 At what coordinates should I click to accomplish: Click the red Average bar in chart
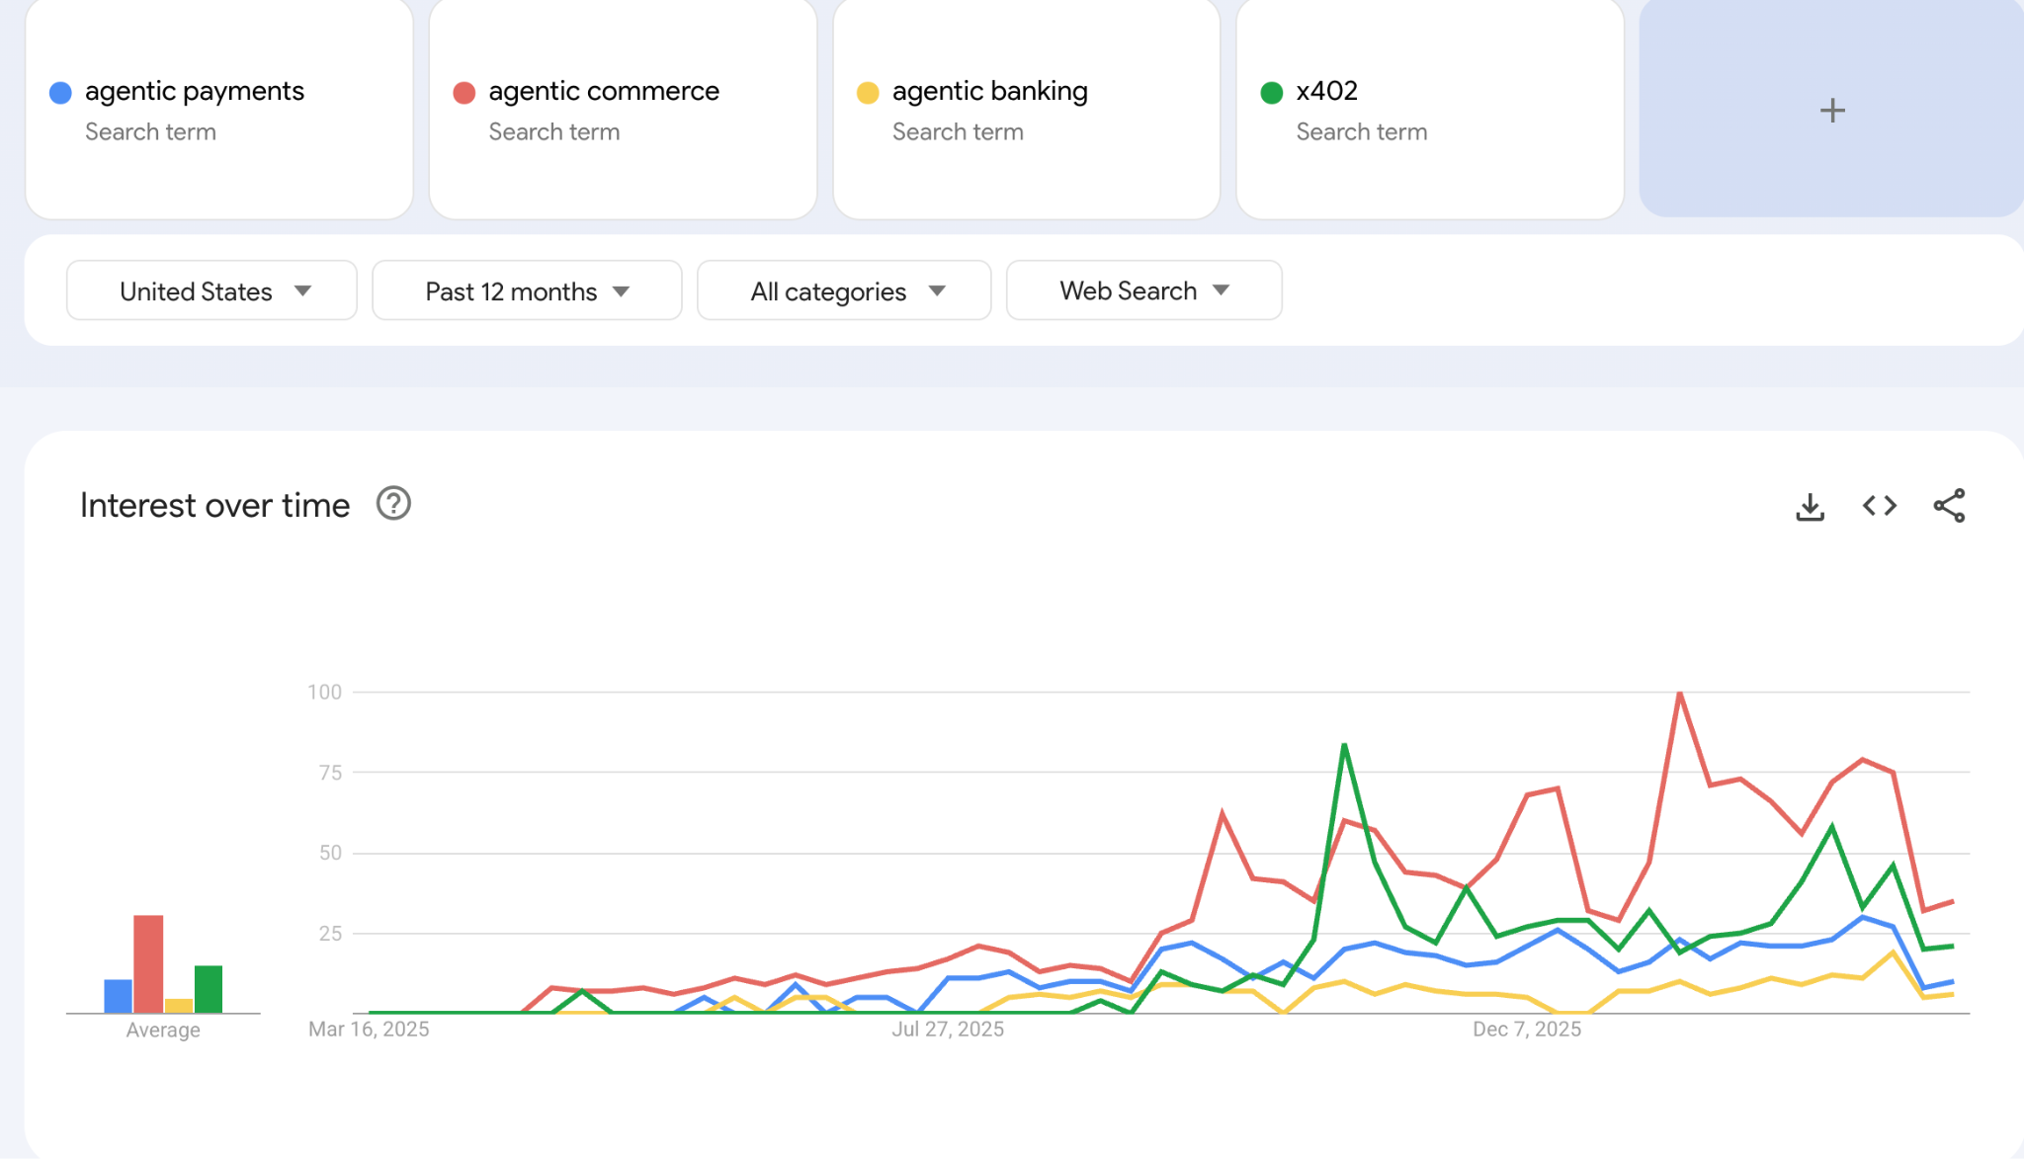(148, 963)
